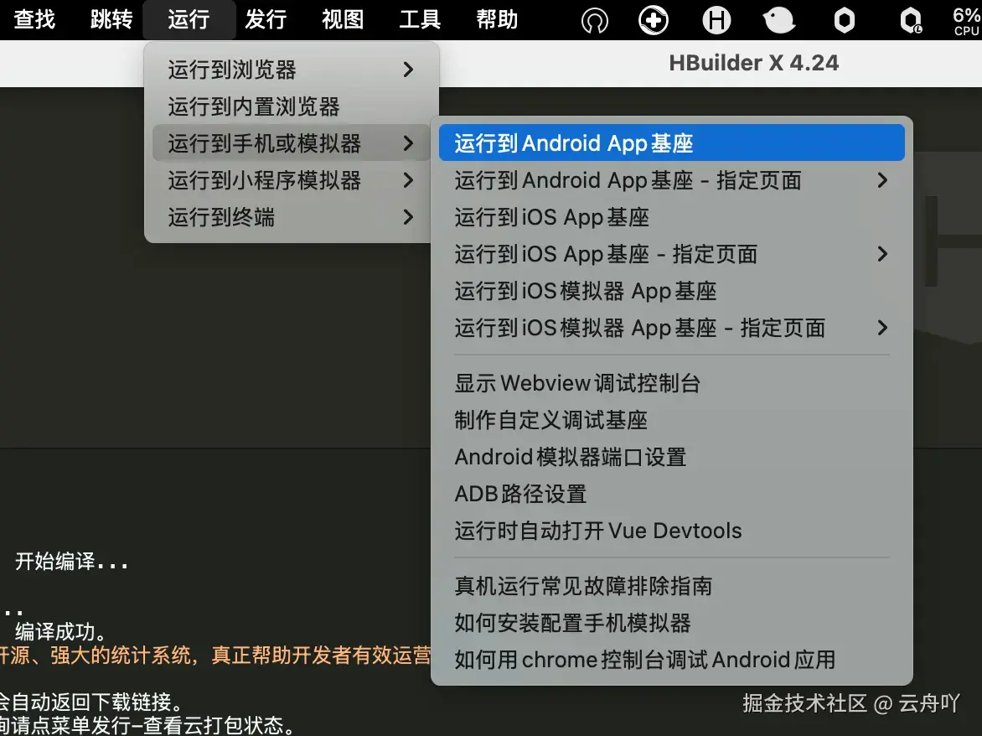Image resolution: width=982 pixels, height=736 pixels.
Task: Open the 查找 menu
Action: point(34,19)
